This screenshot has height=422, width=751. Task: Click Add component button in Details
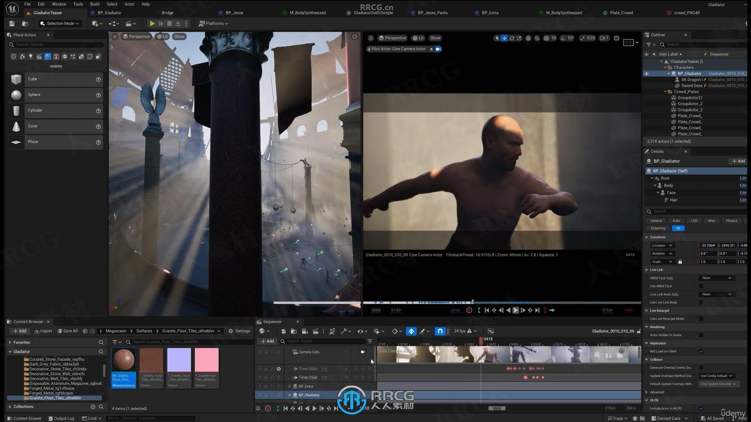click(738, 161)
